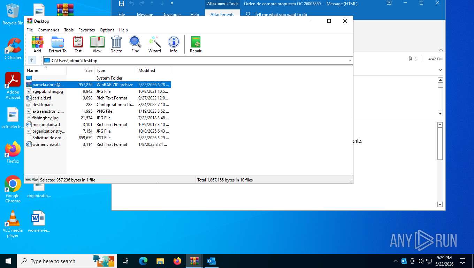The height and width of the screenshot is (268, 474).
Task: Open the Tools menu in WinRAR
Action: click(x=69, y=30)
